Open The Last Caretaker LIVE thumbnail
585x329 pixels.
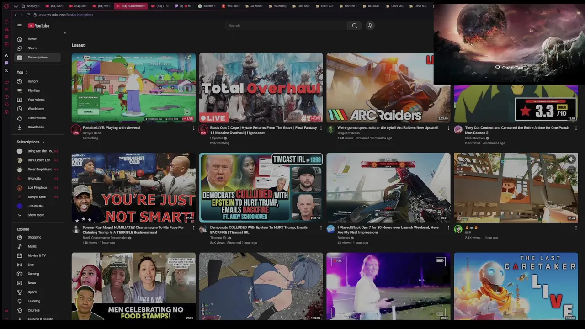516,287
